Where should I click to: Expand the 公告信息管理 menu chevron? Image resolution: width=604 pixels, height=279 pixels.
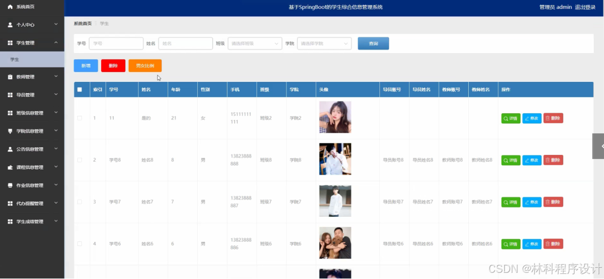click(x=56, y=149)
